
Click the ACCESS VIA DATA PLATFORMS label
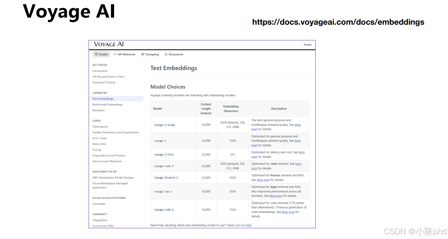109,198
